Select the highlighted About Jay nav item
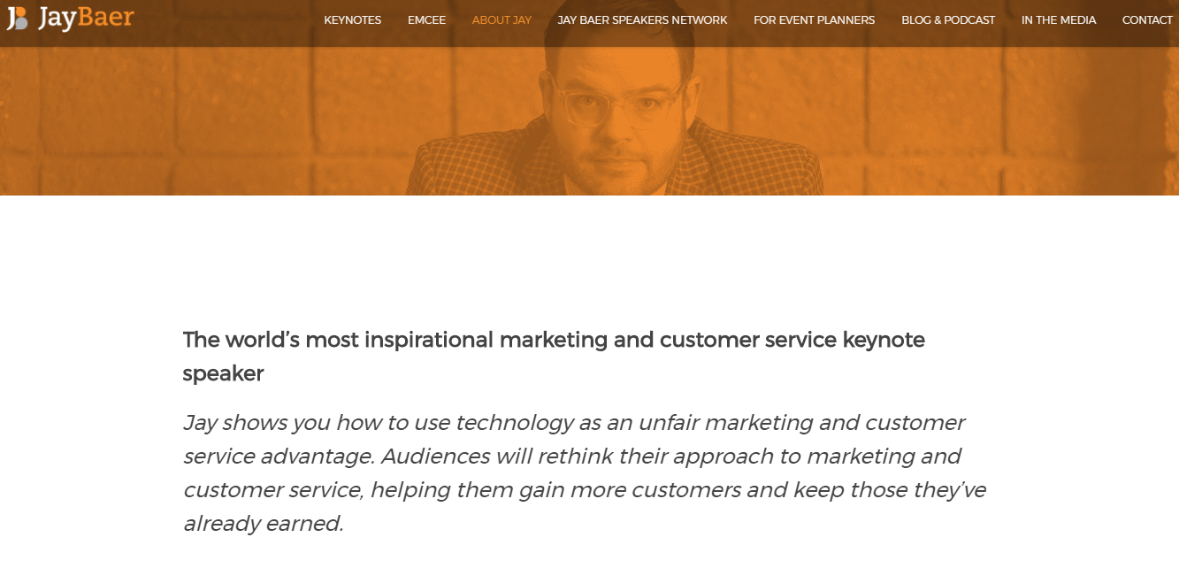The image size is (1179, 568). [501, 20]
